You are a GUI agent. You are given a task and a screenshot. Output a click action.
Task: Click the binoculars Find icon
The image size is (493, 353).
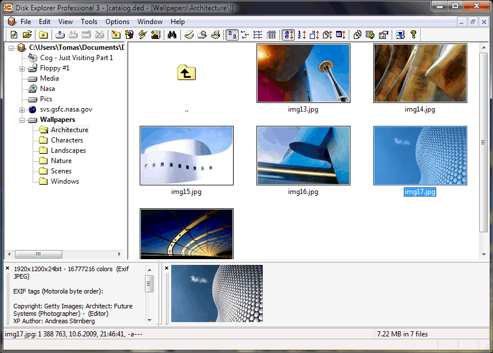pos(172,35)
